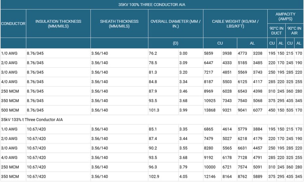The width and height of the screenshot is (304, 182).
Task: Select the 13868 cable weight cell
Action: coord(210,110)
